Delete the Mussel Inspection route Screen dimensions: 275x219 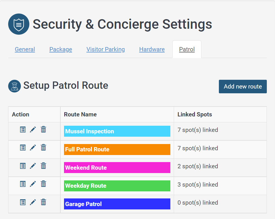pyautogui.click(x=43, y=129)
